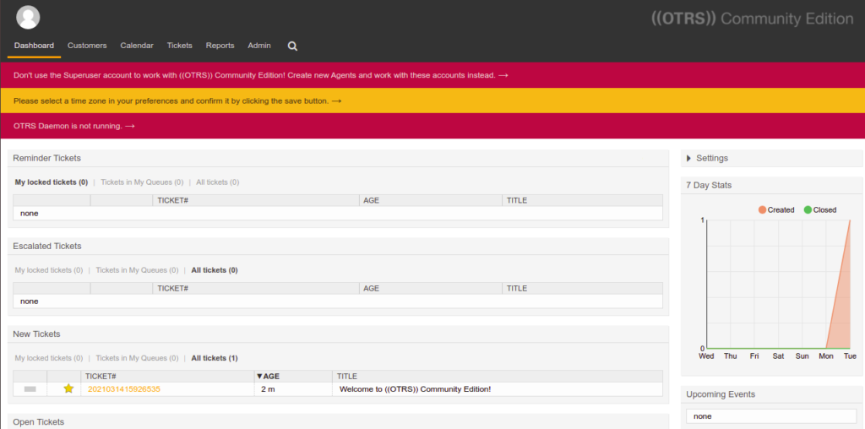Image resolution: width=865 pixels, height=429 pixels.
Task: Select Tickets in My Queues under Escalated Tickets
Action: [x=137, y=270]
